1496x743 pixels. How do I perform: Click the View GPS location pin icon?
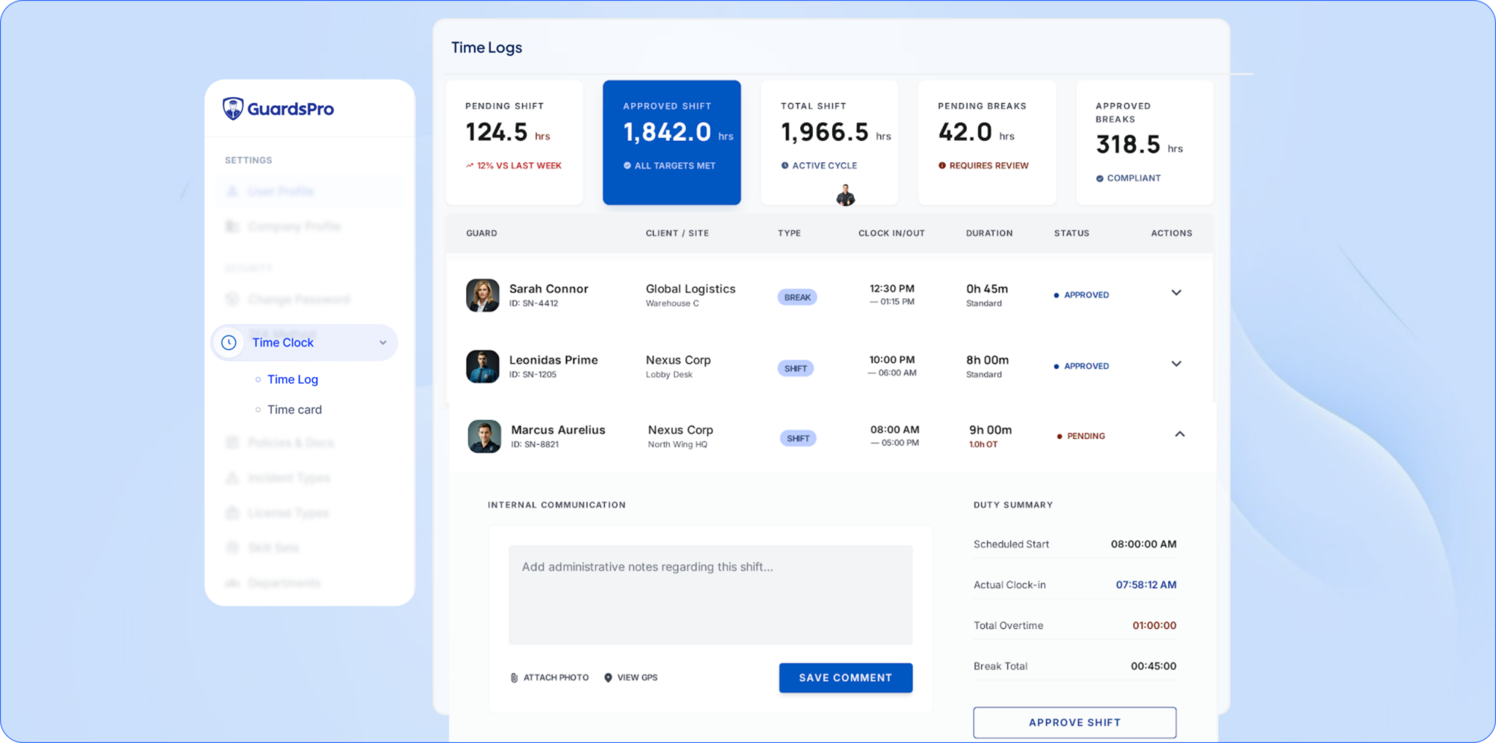[x=608, y=678]
